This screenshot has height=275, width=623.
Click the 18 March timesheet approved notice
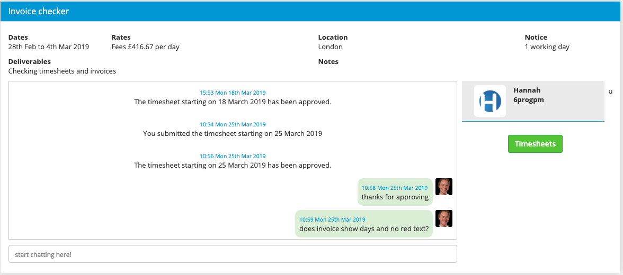pos(233,102)
